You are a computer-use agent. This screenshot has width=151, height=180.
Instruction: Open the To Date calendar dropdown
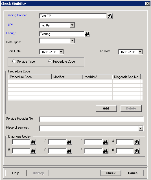(x=140, y=52)
